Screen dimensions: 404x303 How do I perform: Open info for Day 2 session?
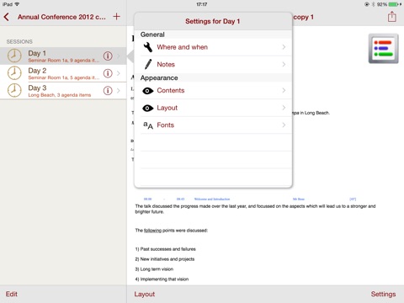click(108, 73)
